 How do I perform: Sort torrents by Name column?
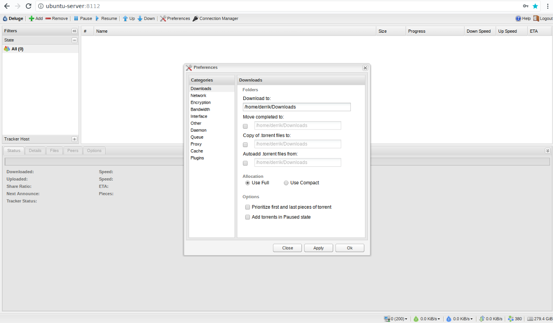pyautogui.click(x=235, y=31)
